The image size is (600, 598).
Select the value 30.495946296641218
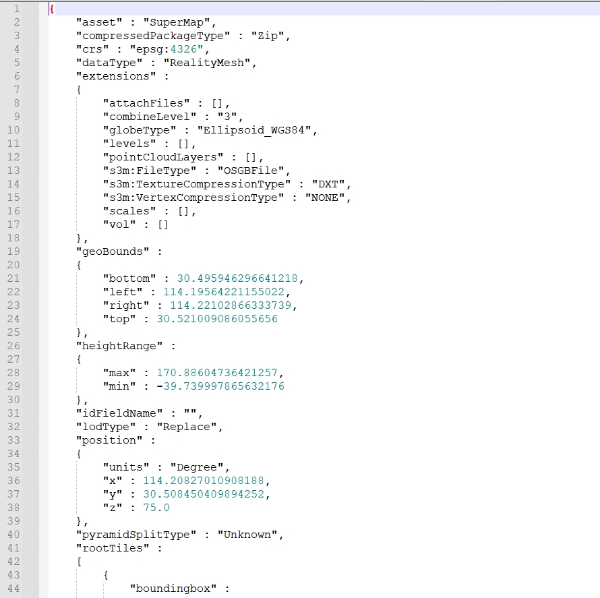coord(237,278)
